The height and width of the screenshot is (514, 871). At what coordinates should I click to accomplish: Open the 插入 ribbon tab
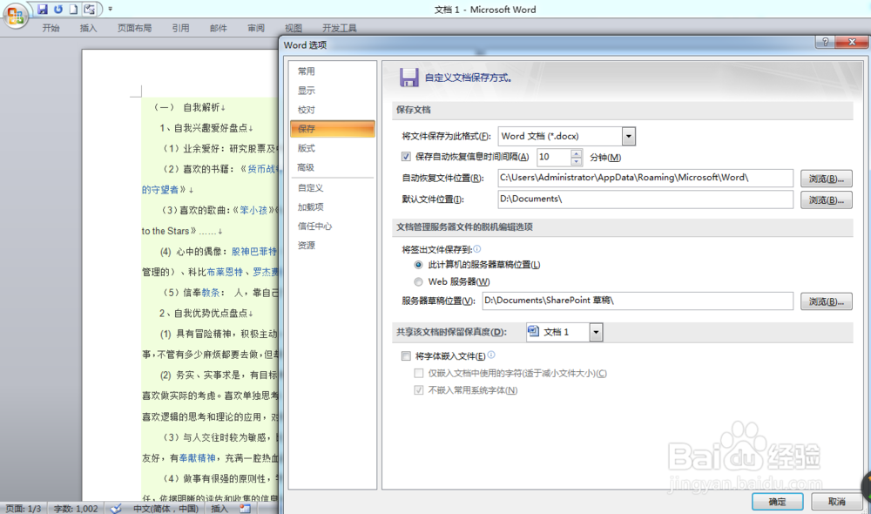[88, 28]
